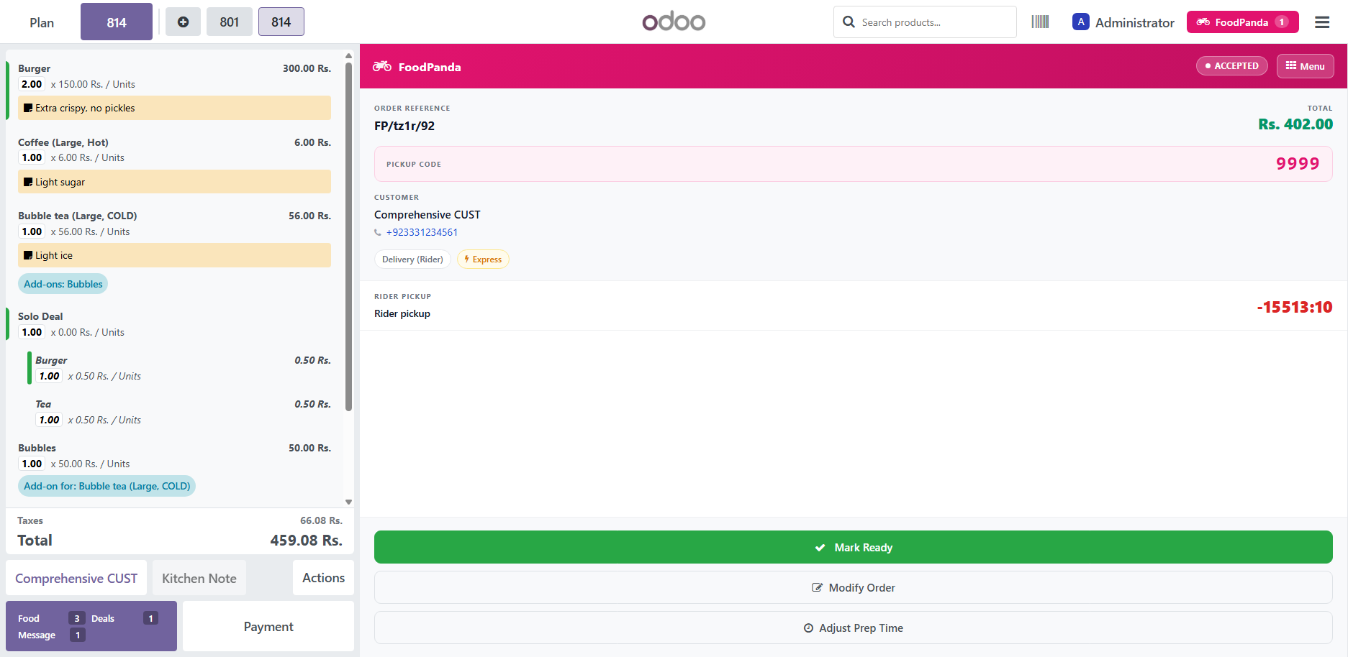1348x657 pixels.
Task: Switch to order tab 801
Action: click(x=230, y=22)
